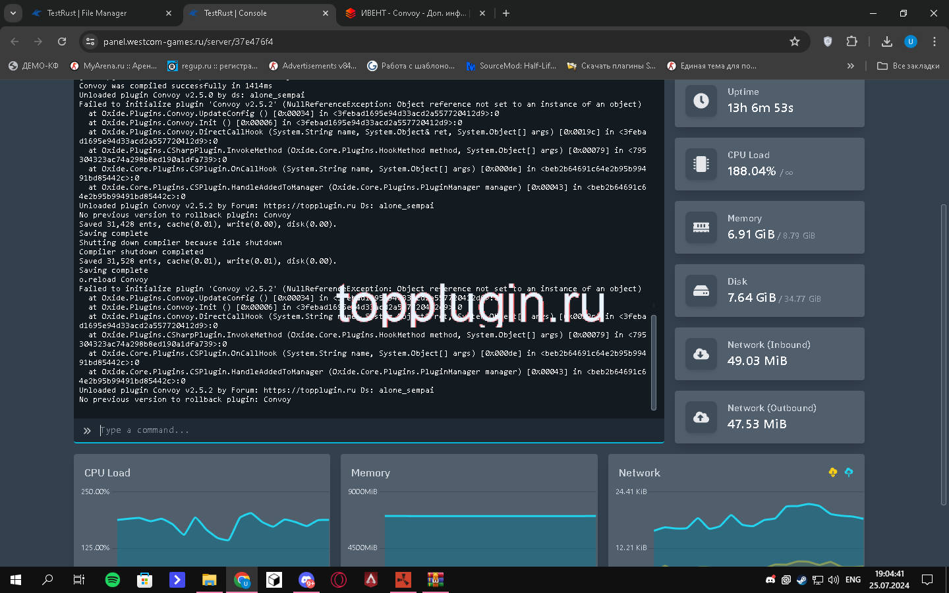
Task: Click the Network Inbound cloud download icon
Action: (701, 354)
